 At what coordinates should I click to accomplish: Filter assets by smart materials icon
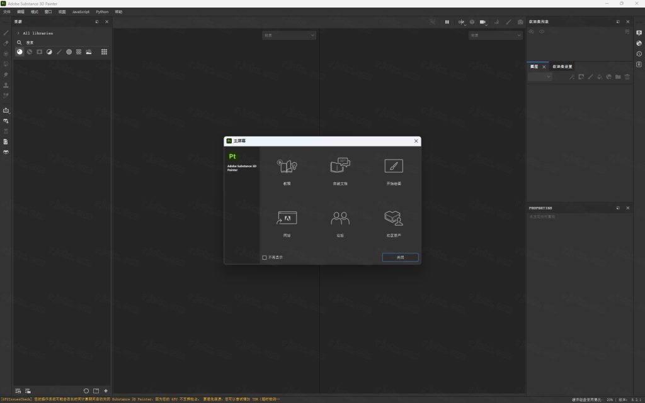pos(30,52)
